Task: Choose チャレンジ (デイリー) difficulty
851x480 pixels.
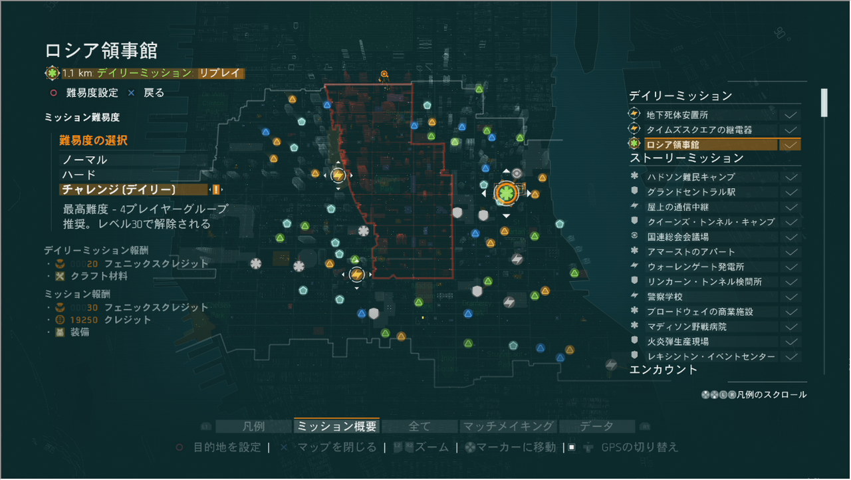Action: click(133, 189)
